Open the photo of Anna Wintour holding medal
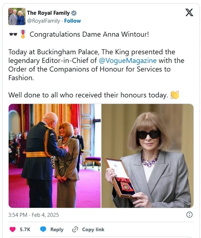 (x=147, y=156)
